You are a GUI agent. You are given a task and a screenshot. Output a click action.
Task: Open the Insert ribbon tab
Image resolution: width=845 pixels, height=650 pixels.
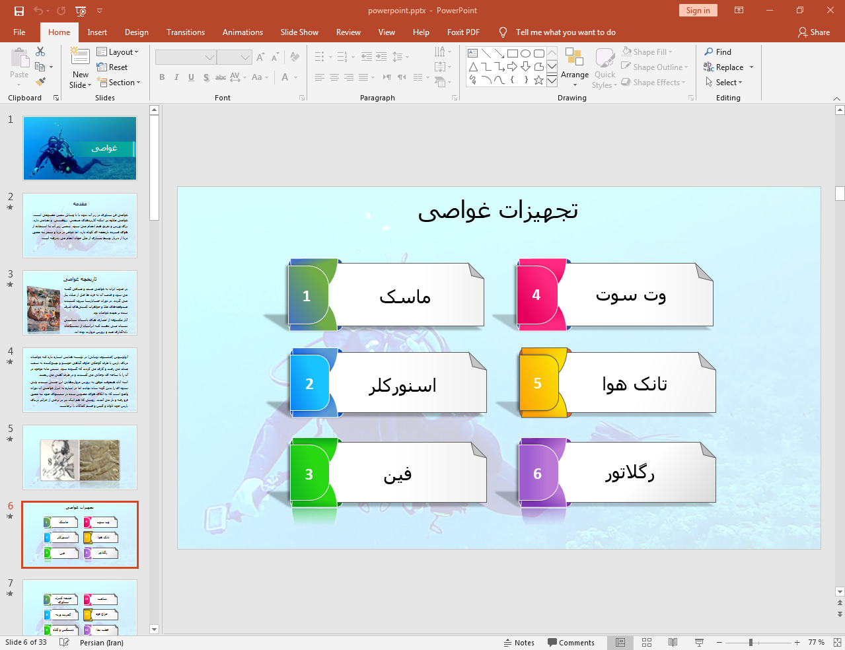97,32
